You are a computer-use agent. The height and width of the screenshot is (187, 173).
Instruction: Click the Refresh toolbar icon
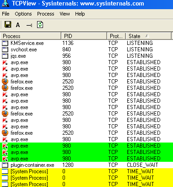click(40, 25)
